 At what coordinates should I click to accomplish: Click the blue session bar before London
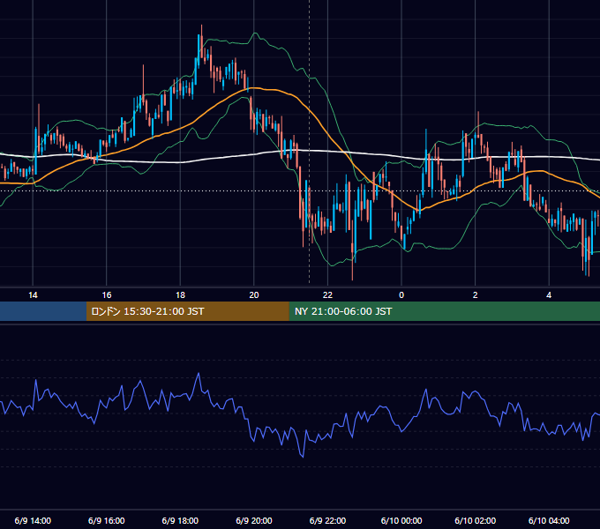tap(43, 311)
